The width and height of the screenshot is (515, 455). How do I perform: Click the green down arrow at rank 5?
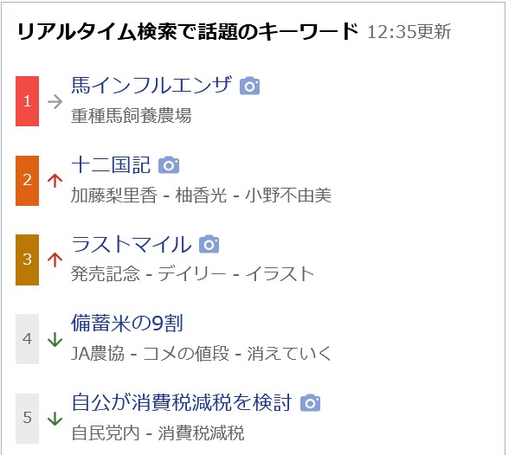(55, 418)
